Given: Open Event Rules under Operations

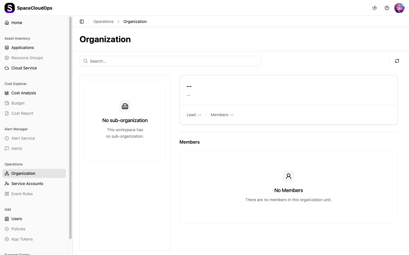Looking at the screenshot, I should click(22, 194).
